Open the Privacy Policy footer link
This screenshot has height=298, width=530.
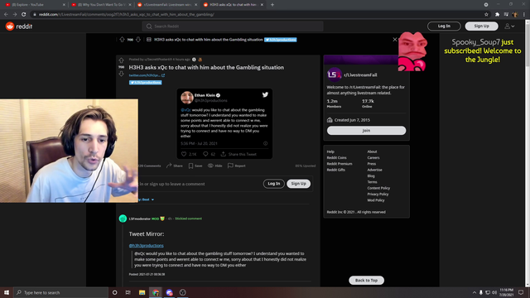(378, 195)
